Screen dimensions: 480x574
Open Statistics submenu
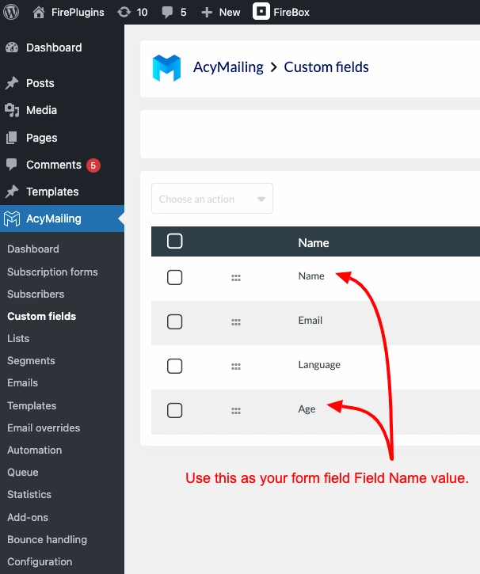tap(29, 495)
